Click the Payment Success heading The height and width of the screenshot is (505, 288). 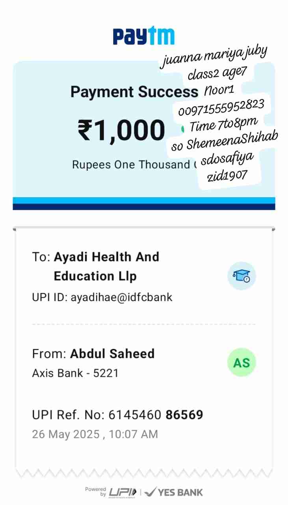click(x=134, y=92)
